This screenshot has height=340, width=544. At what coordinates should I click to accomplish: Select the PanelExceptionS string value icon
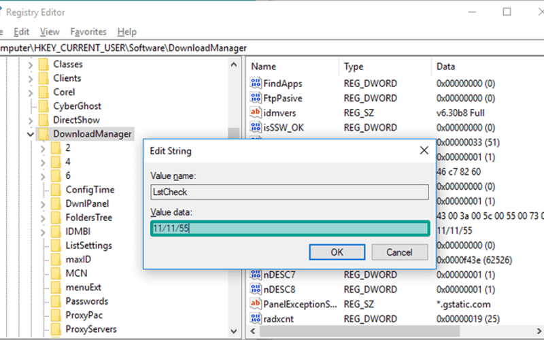click(x=256, y=303)
